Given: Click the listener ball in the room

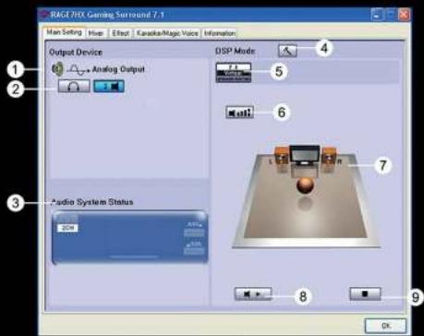Looking at the screenshot, I should pyautogui.click(x=305, y=186).
